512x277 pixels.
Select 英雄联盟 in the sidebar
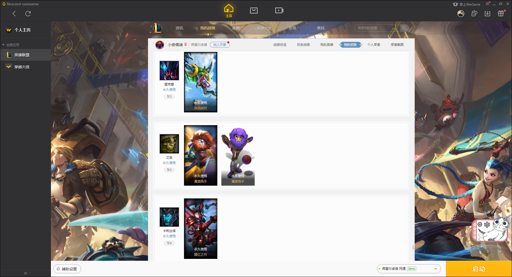26,55
